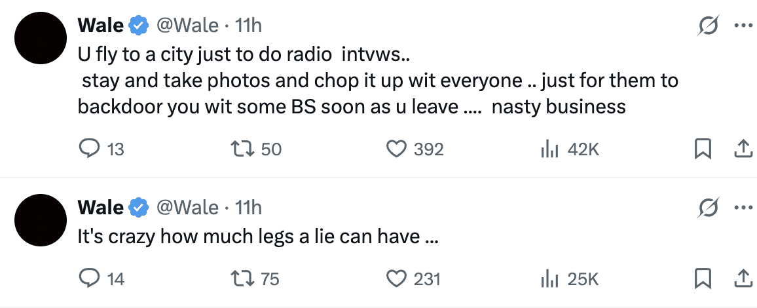Screen dimensions: 757x308
Task: Bookmark the nasty business tweet
Action: click(703, 149)
